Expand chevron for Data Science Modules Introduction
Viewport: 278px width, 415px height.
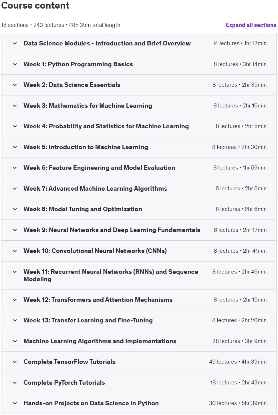pos(15,43)
